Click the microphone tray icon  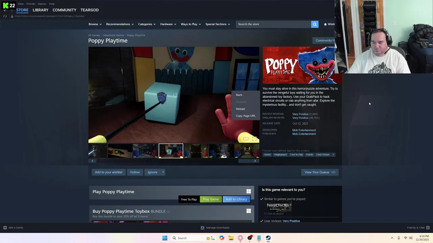(x=399, y=238)
